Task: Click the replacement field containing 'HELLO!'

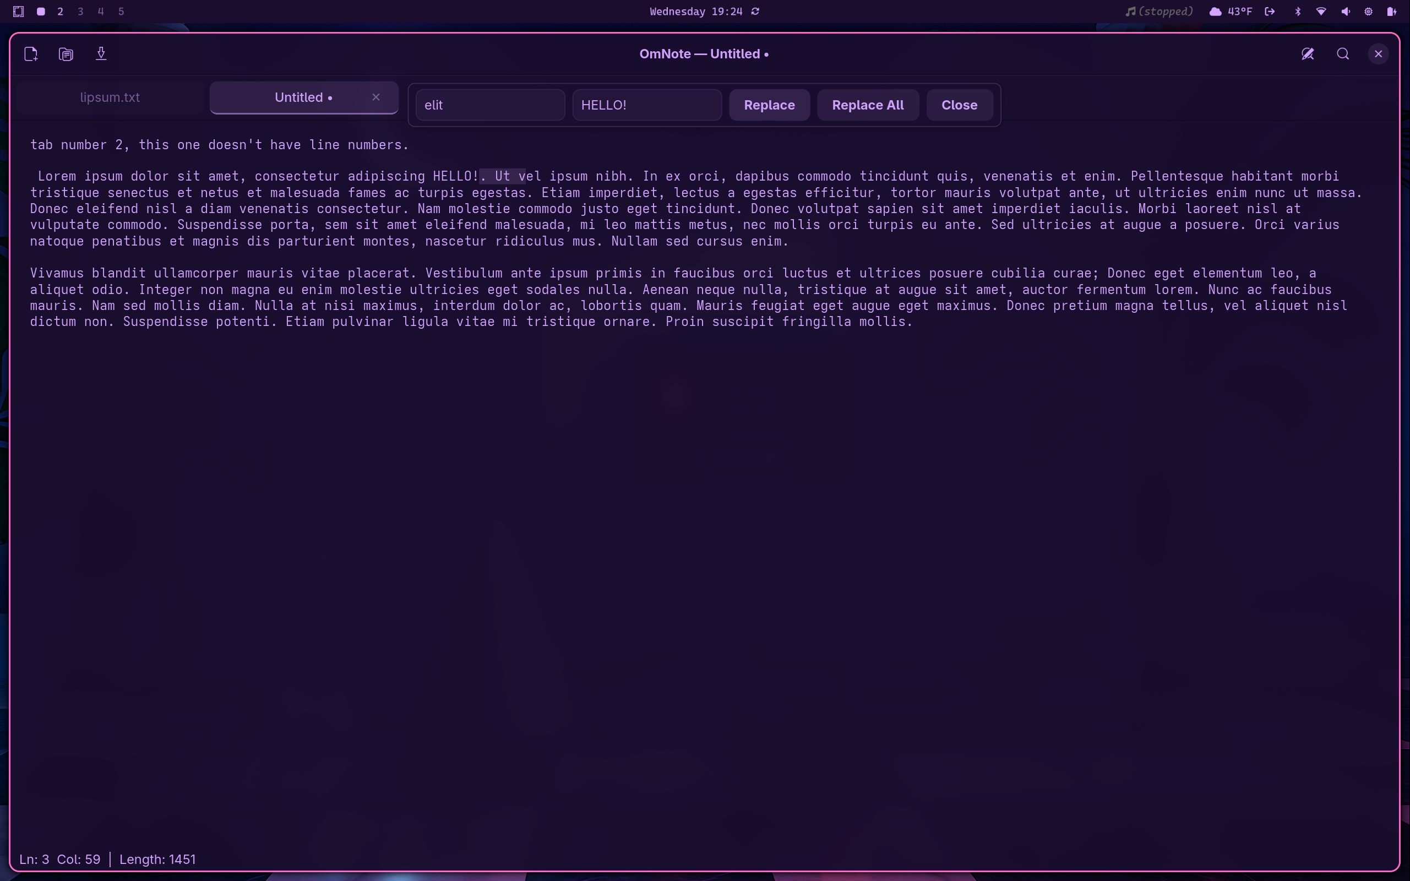Action: pos(646,105)
